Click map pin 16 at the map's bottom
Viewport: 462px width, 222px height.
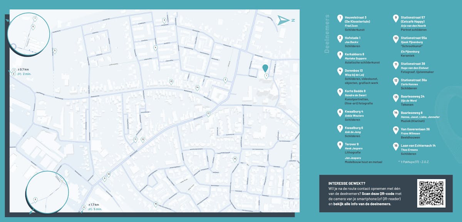156,204
